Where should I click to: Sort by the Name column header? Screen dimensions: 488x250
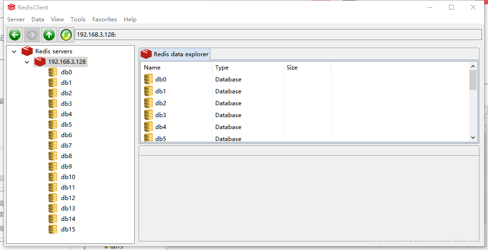[177, 68]
